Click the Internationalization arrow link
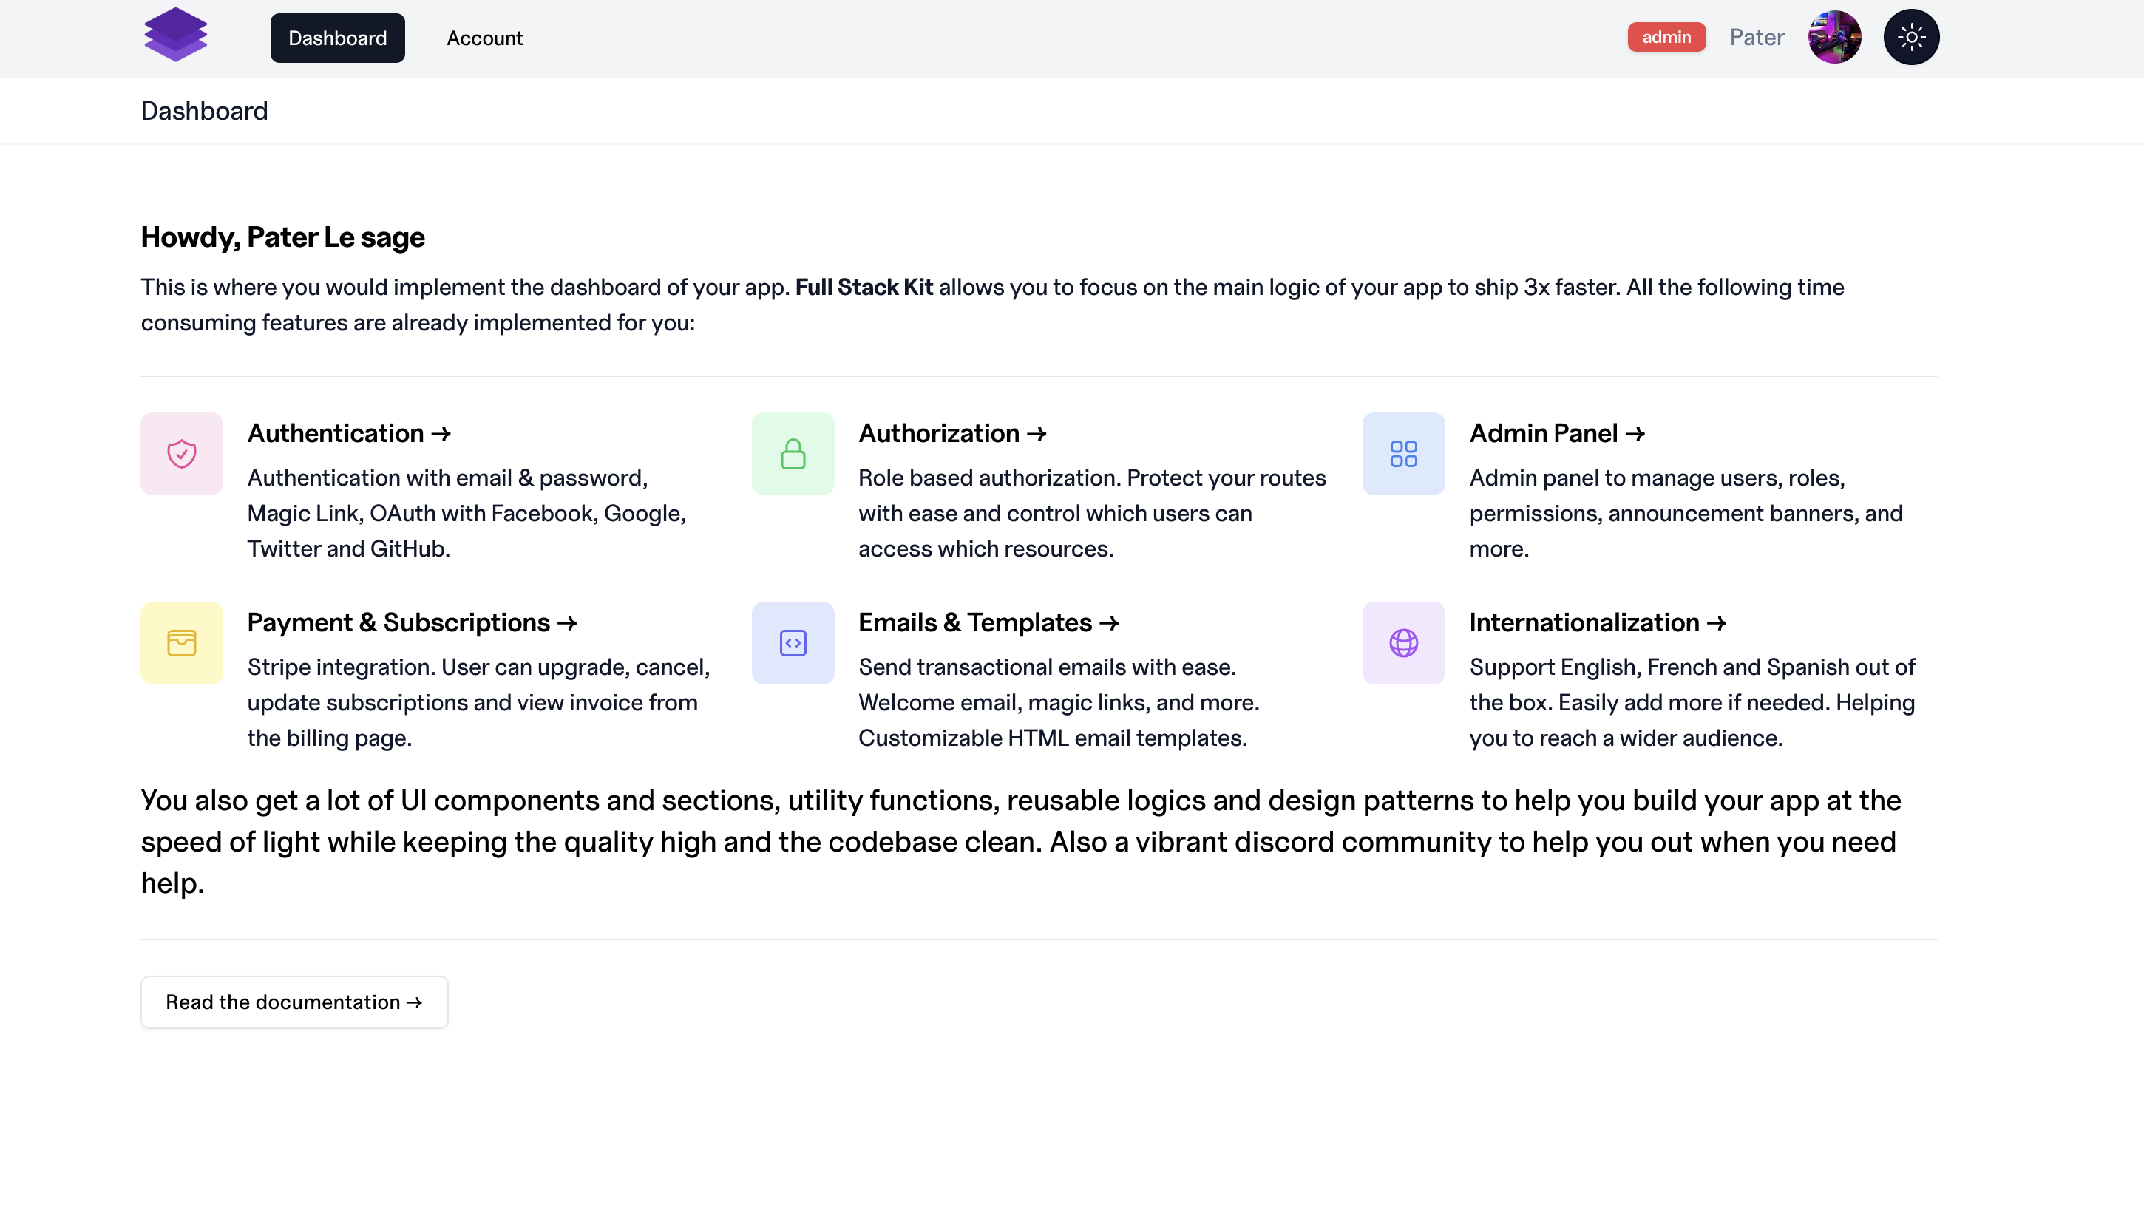The height and width of the screenshot is (1230, 2144). pos(1598,622)
